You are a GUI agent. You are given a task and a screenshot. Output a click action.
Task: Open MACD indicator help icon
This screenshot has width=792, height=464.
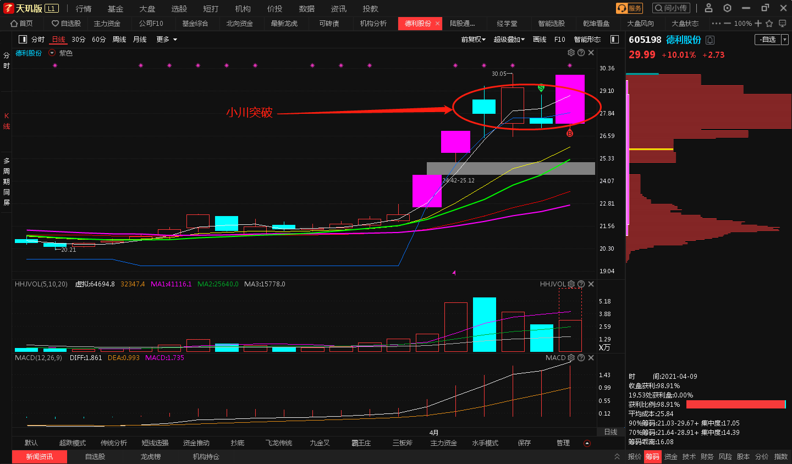(581, 358)
